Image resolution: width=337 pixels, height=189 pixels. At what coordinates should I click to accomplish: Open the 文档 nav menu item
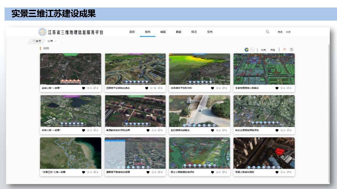210,32
